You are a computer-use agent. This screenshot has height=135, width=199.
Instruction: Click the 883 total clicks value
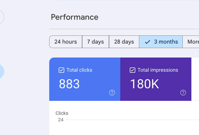point(69,84)
